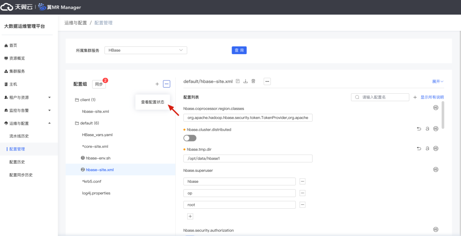
Task: Click the 同步 button
Action: (x=99, y=84)
